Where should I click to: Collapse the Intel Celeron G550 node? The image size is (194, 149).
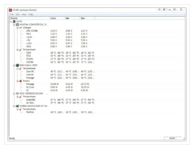[x=14, y=65]
